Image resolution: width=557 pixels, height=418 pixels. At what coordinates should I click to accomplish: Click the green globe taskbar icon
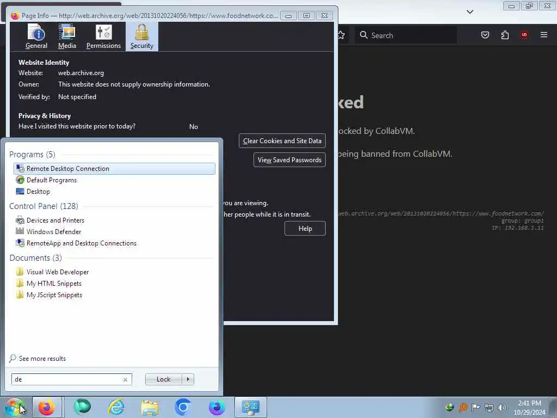tap(82, 407)
